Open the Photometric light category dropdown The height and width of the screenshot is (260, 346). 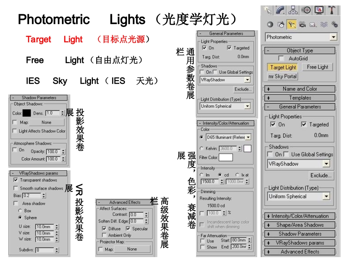click(333, 37)
